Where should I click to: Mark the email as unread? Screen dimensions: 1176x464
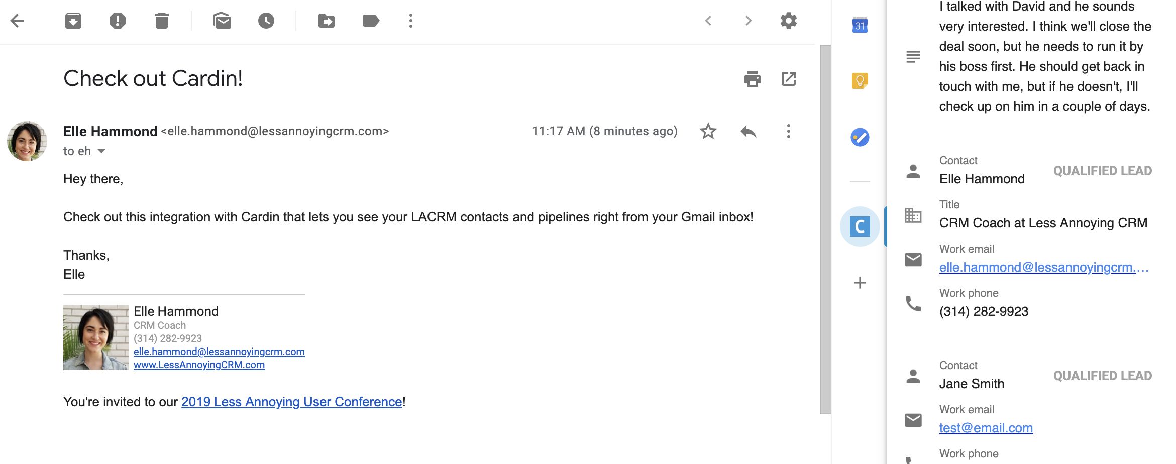pos(222,21)
